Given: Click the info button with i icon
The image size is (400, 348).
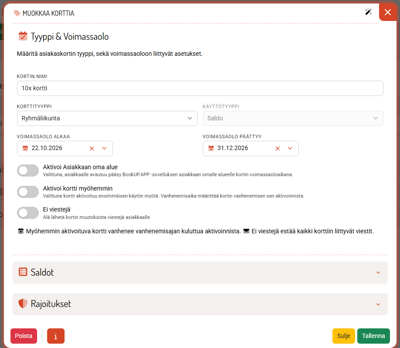Looking at the screenshot, I should tap(55, 336).
